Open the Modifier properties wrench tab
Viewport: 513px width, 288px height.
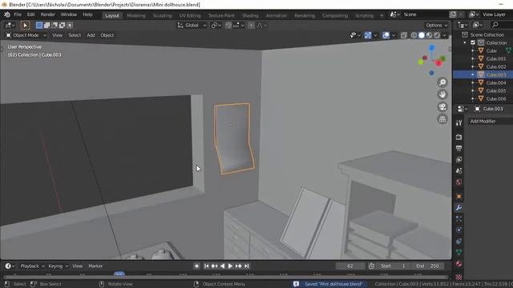(x=458, y=208)
